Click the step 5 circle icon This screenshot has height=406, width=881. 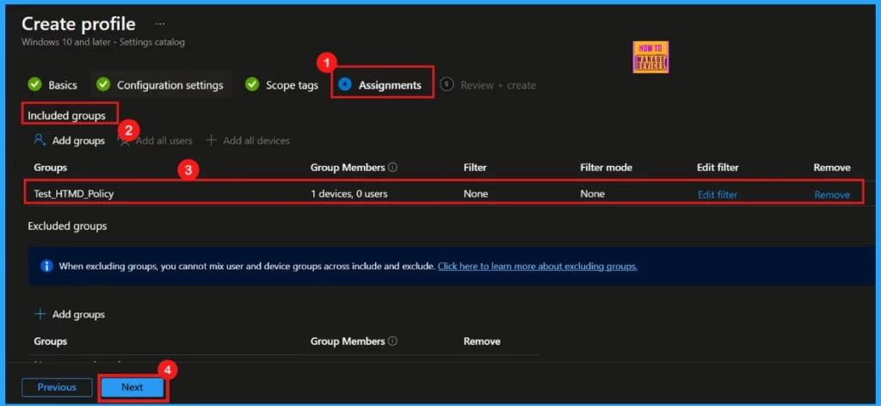(x=447, y=85)
